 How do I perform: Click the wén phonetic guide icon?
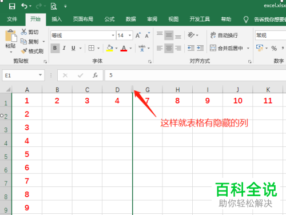[142, 48]
